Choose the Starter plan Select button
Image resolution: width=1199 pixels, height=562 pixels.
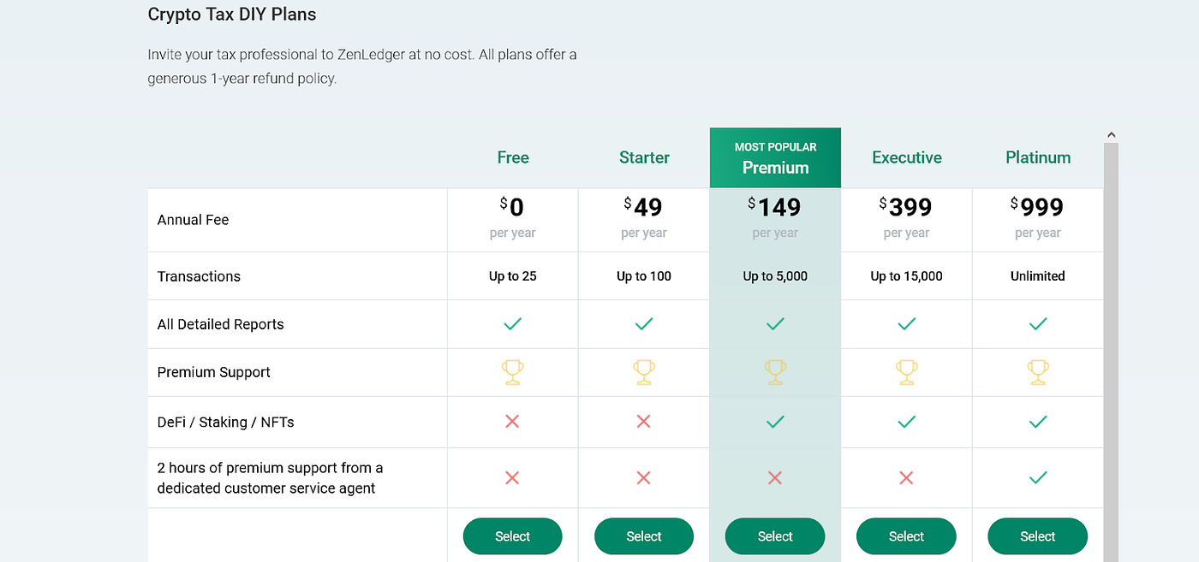(644, 536)
